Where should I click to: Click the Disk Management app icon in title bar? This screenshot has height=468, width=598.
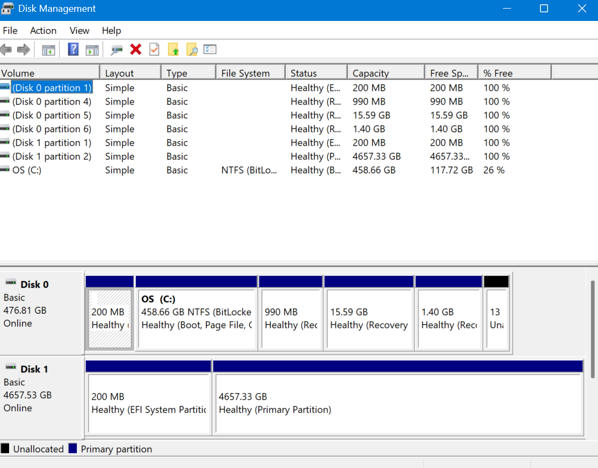click(x=8, y=9)
